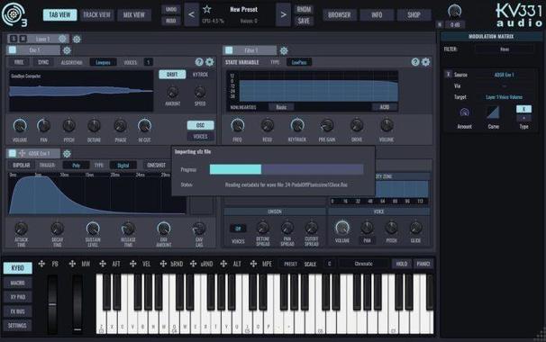Click the MPE modulation drag handle icon
The height and width of the screenshot is (342, 546).
253,264
